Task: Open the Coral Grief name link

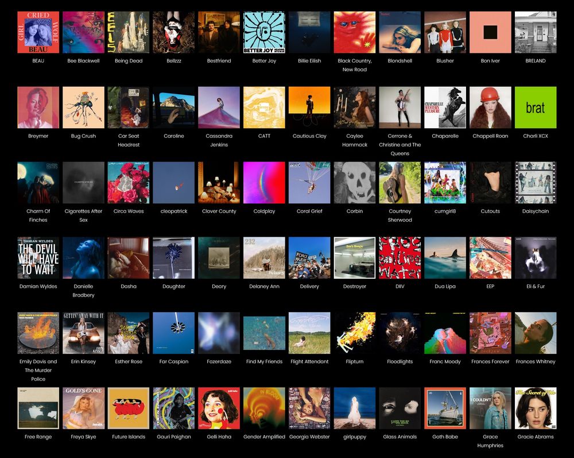Action: [x=309, y=211]
